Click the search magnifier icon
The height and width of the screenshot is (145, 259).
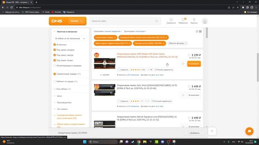tap(157, 21)
